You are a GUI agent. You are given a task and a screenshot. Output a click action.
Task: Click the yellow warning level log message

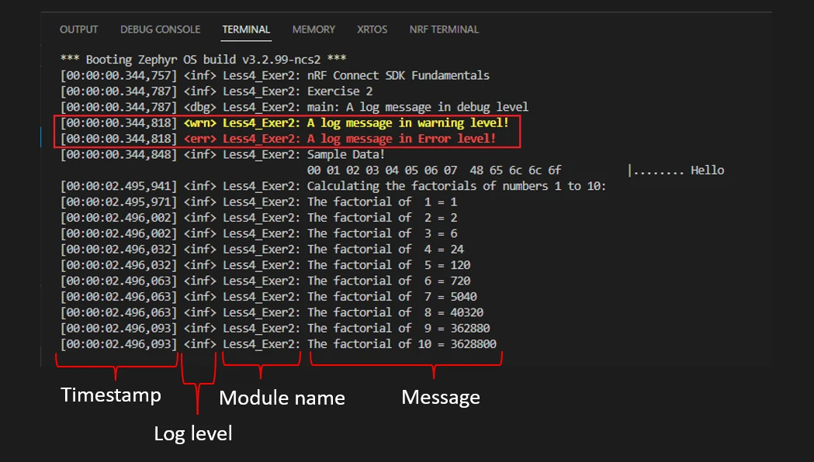coord(346,123)
